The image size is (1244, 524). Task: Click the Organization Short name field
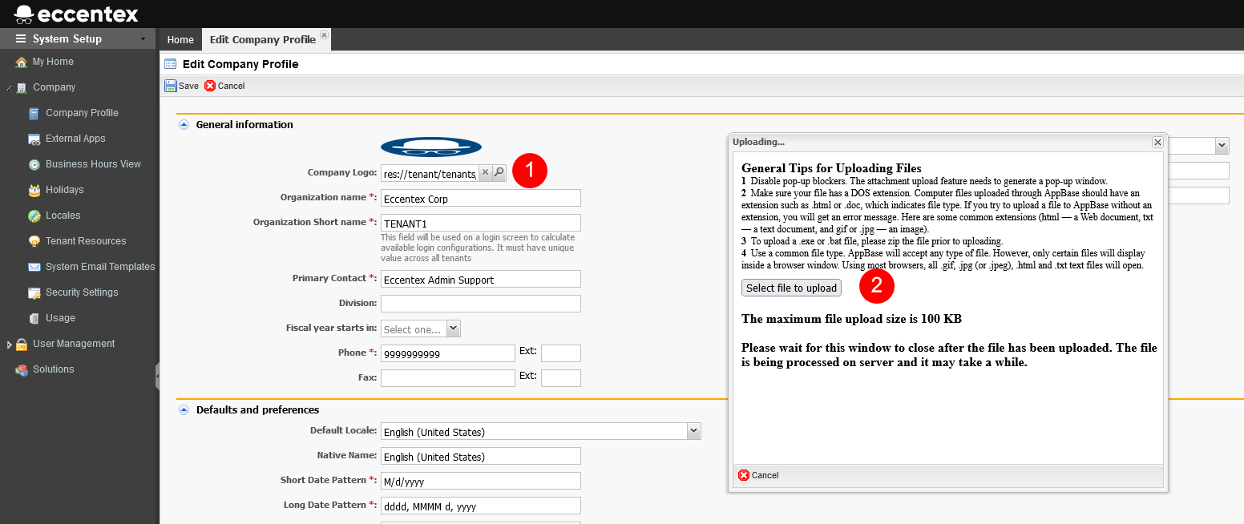(481, 223)
